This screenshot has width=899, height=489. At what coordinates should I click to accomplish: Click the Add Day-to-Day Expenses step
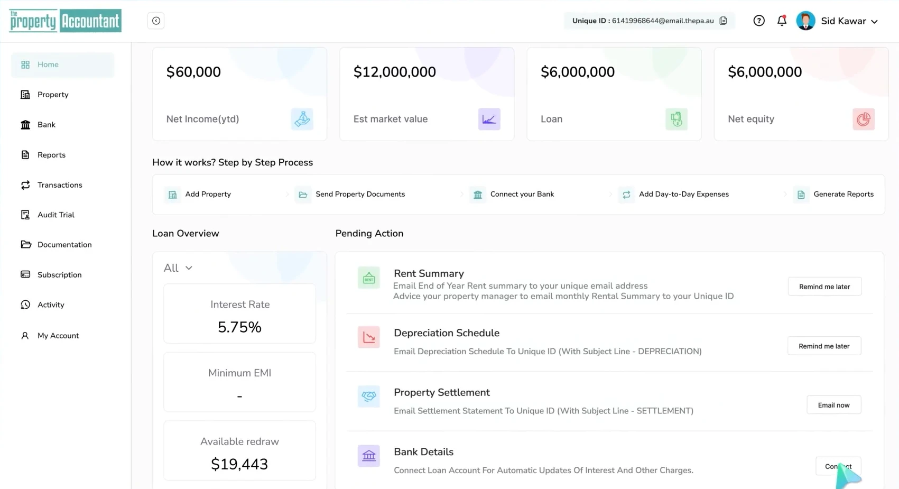tap(674, 195)
